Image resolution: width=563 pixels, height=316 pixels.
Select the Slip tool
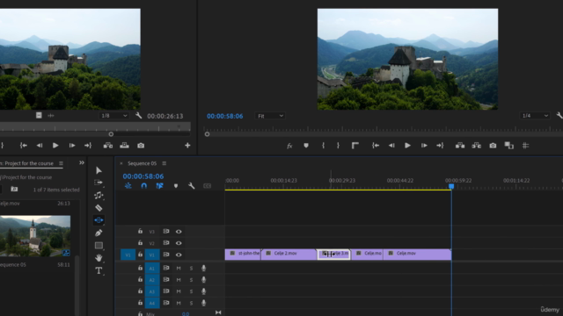(x=99, y=220)
